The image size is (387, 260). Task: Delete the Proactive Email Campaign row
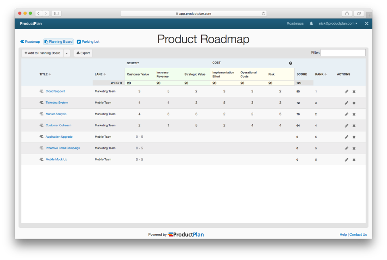click(x=354, y=148)
